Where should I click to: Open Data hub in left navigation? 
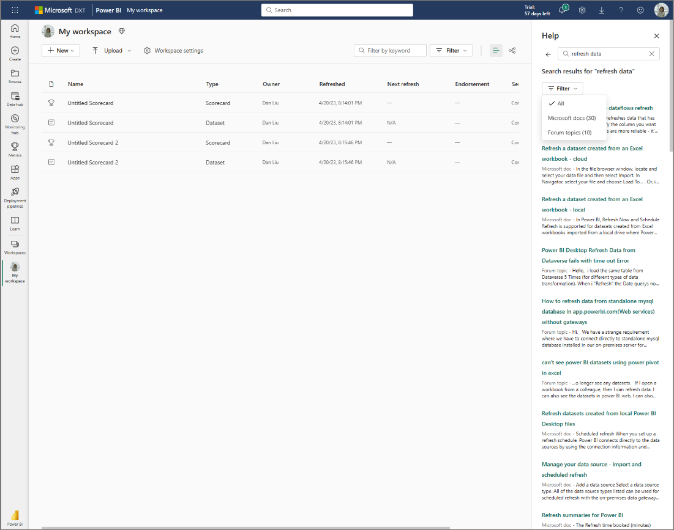coord(15,98)
